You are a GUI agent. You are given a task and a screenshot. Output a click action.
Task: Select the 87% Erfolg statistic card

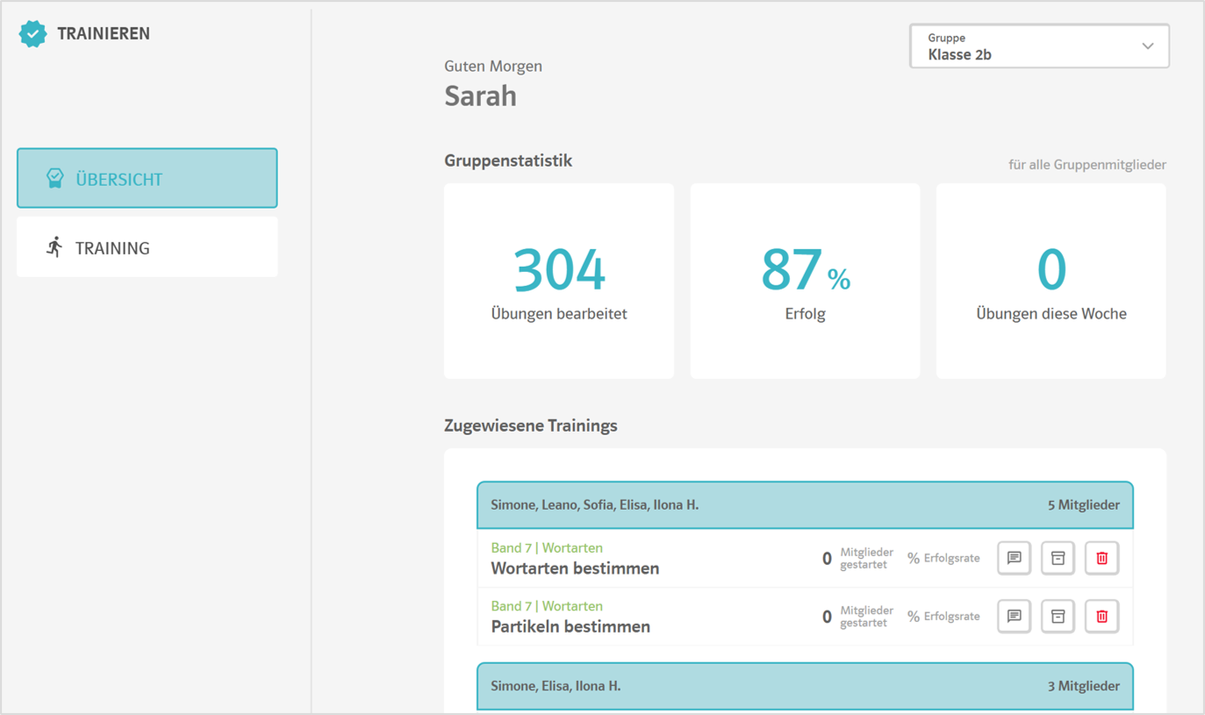(805, 281)
